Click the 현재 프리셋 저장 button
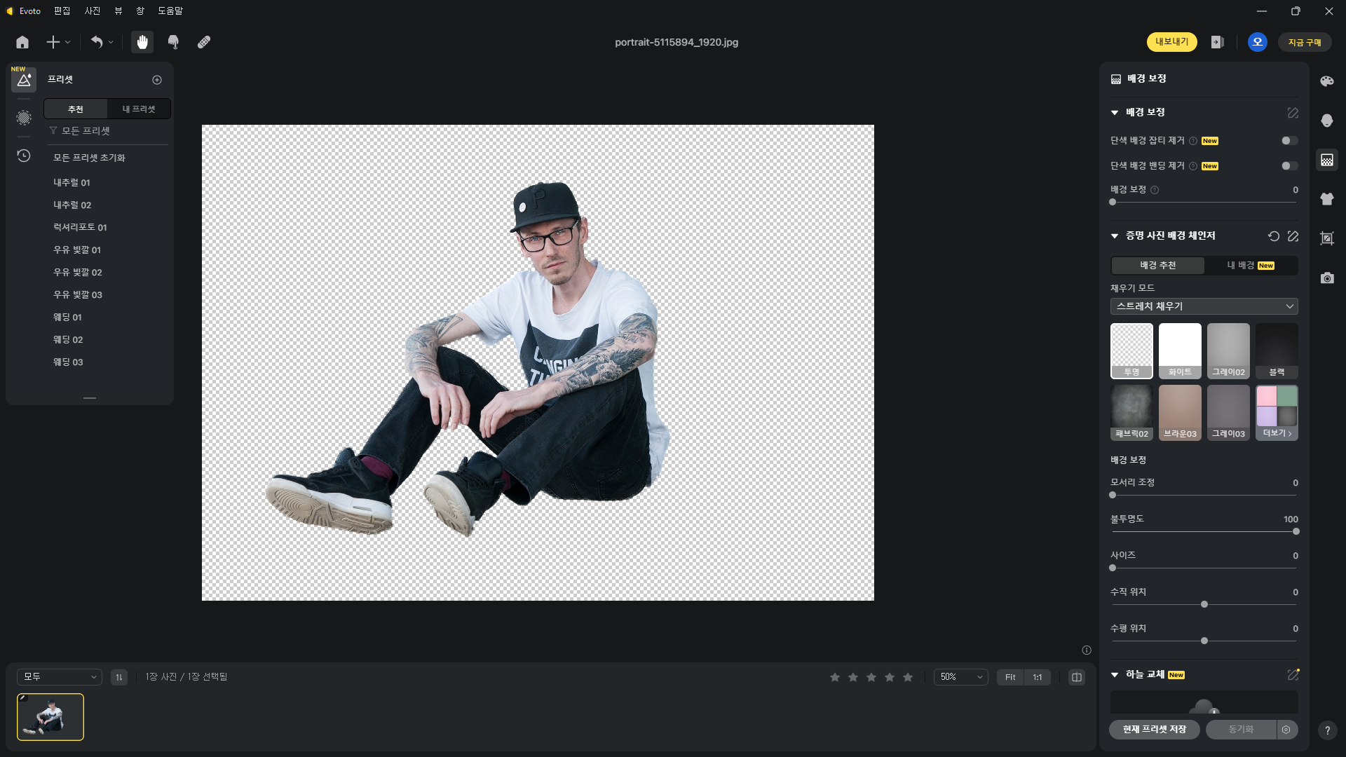This screenshot has width=1346, height=757. (x=1154, y=730)
